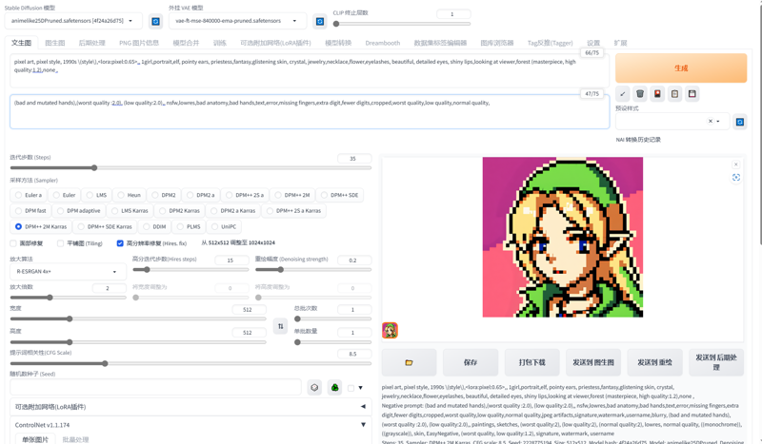Click the orange 生成 generate button
The height and width of the screenshot is (444, 762).
coord(681,68)
